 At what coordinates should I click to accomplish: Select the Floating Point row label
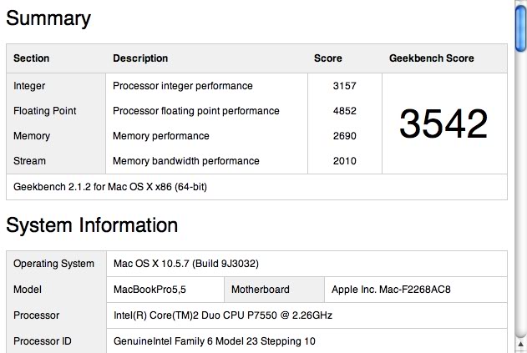[x=45, y=111]
